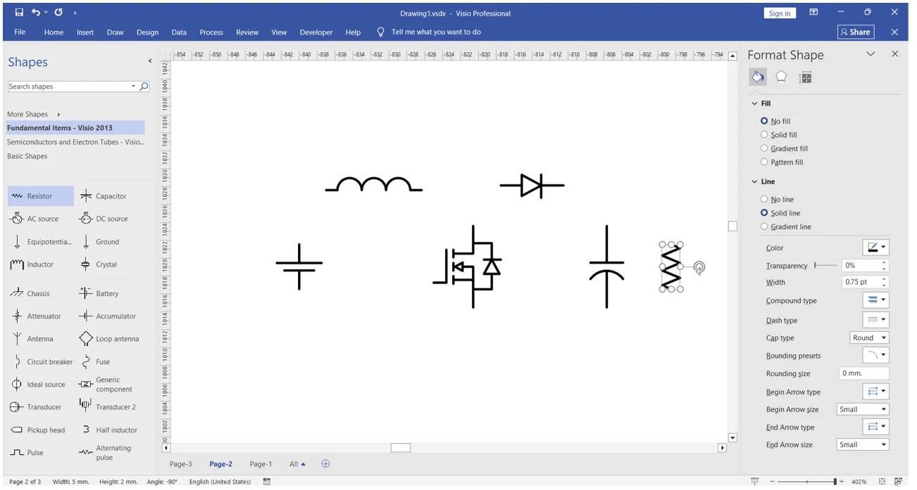Viewport: 917px width, 490px height.
Task: Open the Size & Properties icon tab
Action: click(805, 77)
